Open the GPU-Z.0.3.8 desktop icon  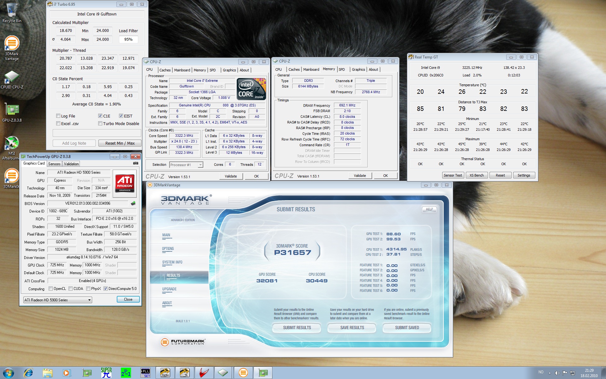point(12,112)
